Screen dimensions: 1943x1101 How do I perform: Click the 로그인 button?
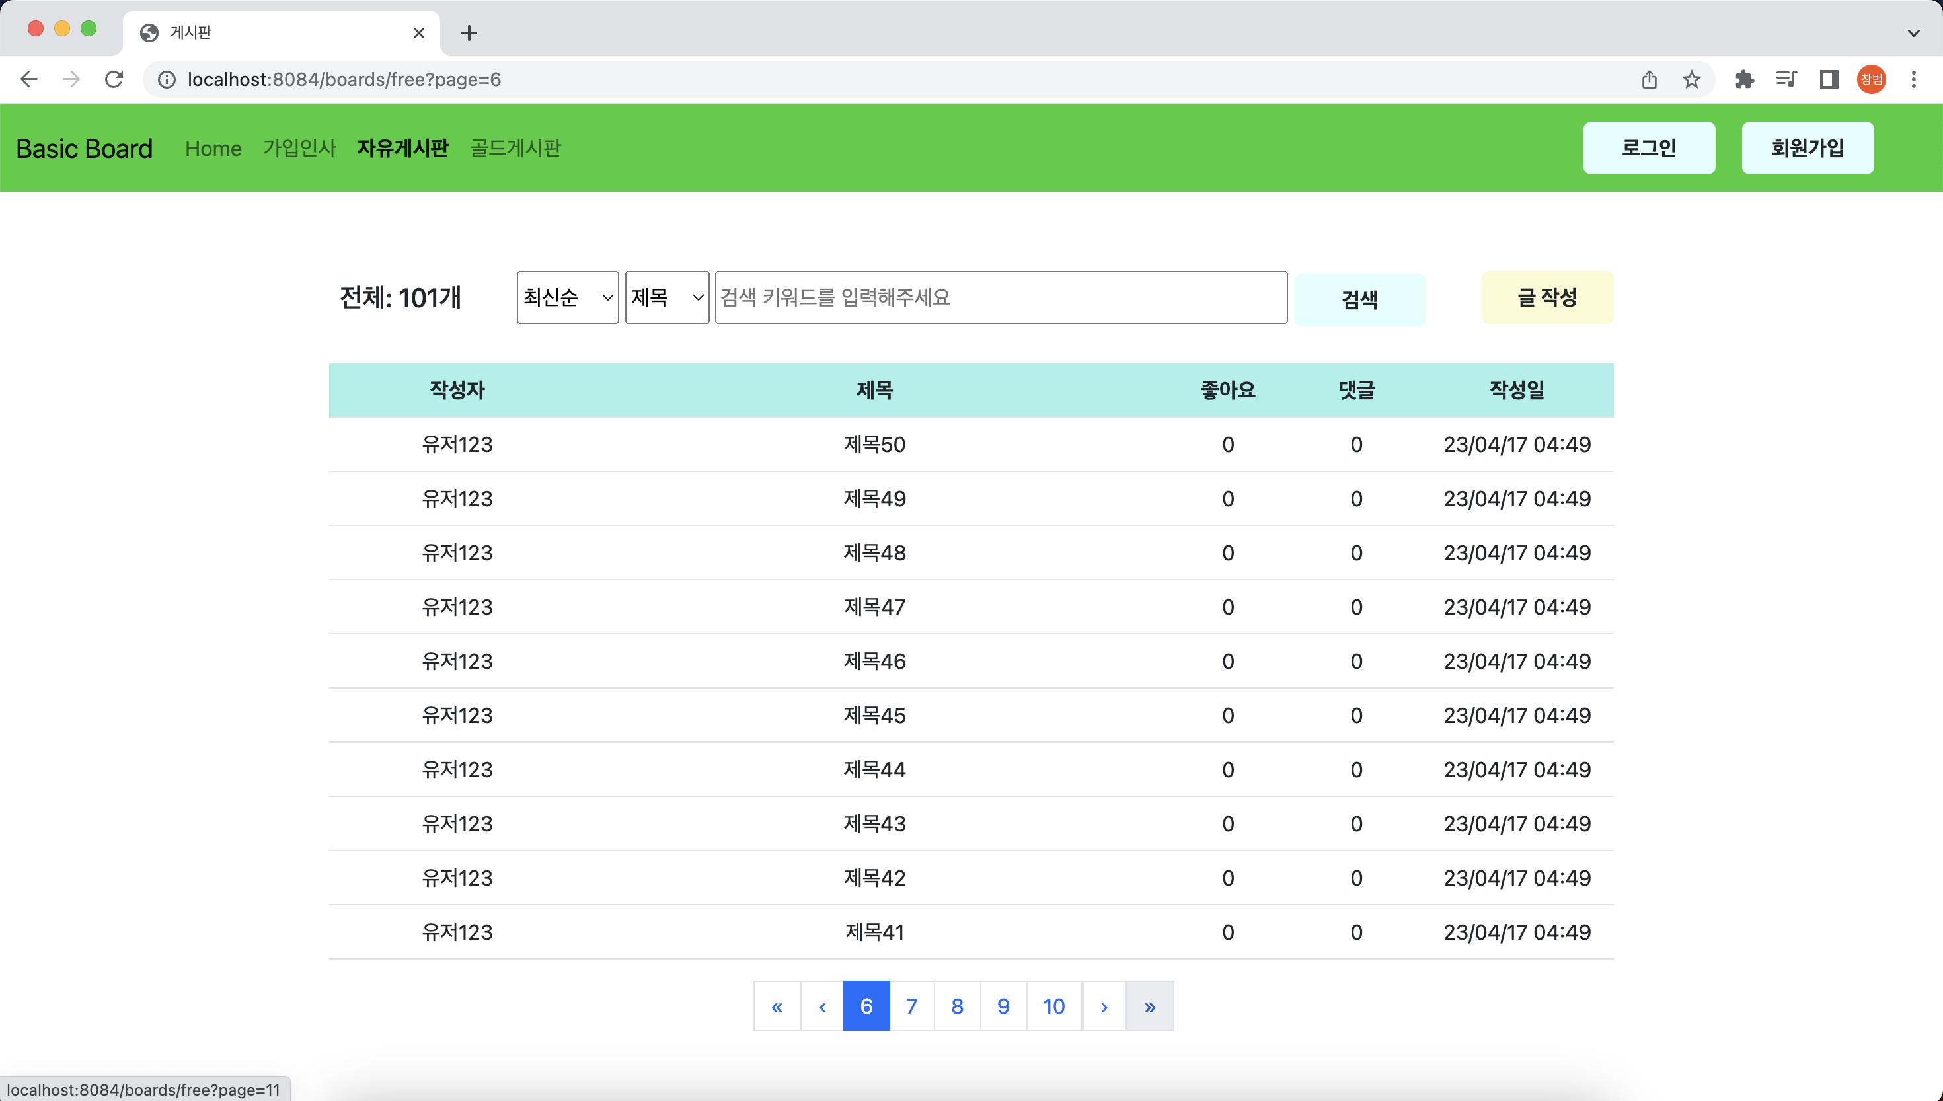pyautogui.click(x=1648, y=148)
